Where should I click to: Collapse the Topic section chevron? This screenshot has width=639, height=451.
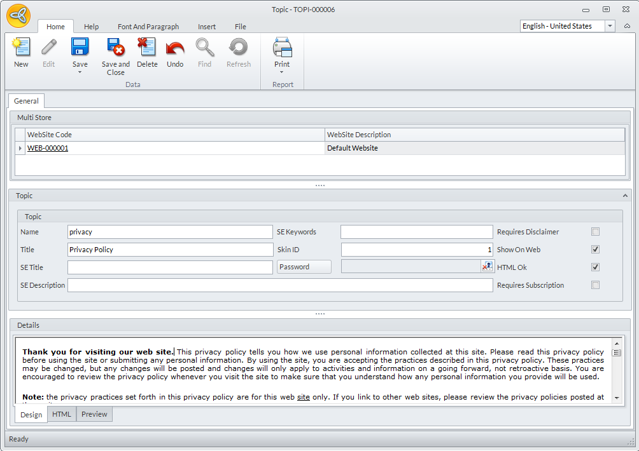625,196
